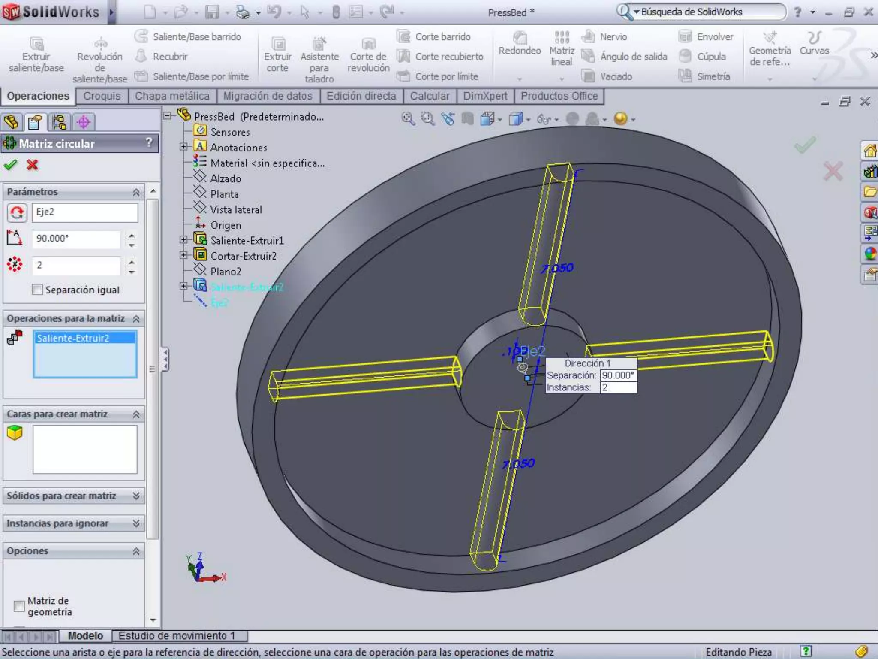Open the Chapa metálica tab
Viewport: 878px width, 659px height.
coord(172,96)
